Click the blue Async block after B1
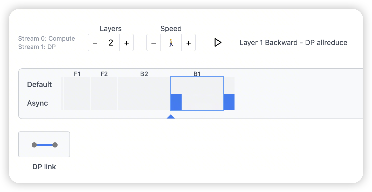Viewport: 372px width, 192px height. 229,102
